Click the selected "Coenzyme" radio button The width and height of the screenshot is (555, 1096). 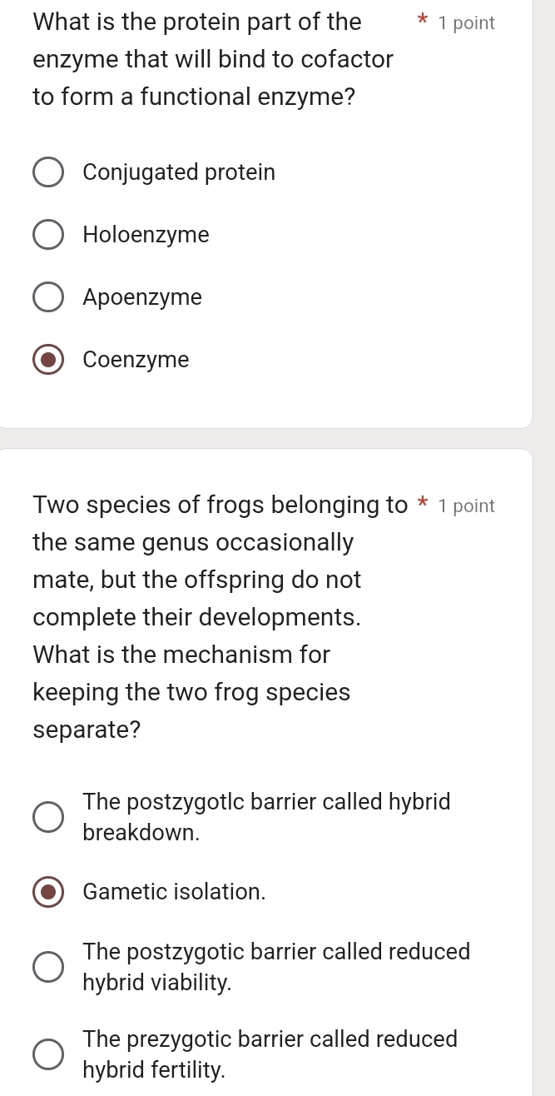pos(48,359)
